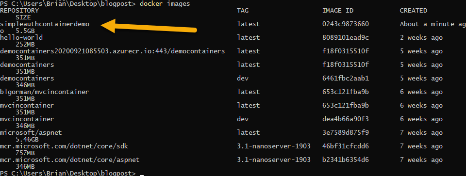Click the mcr.microsoft.com/dotnet/core/sdk entry
466x176 pixels.
pos(64,146)
